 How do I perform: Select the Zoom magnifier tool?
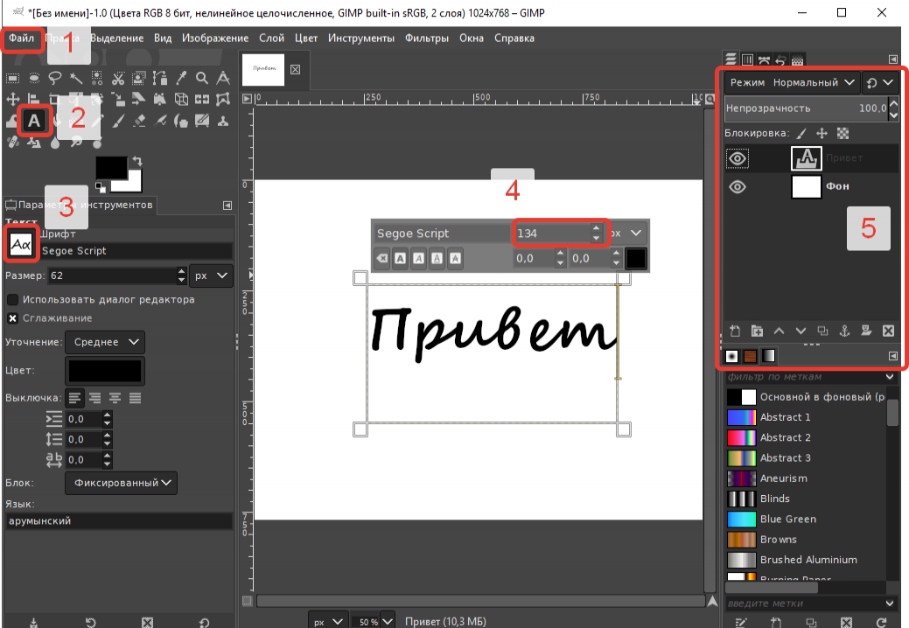click(x=202, y=78)
